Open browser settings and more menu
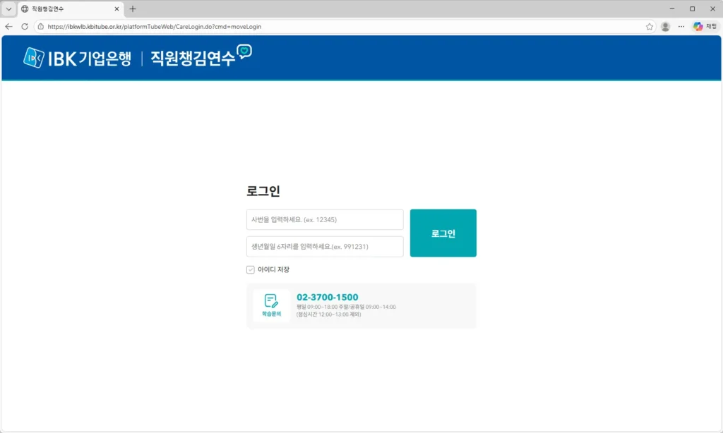The height and width of the screenshot is (433, 723). coord(681,26)
